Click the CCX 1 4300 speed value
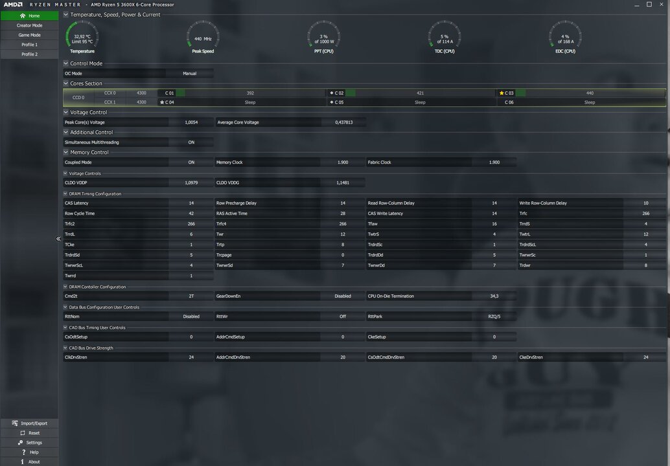 pyautogui.click(x=141, y=102)
